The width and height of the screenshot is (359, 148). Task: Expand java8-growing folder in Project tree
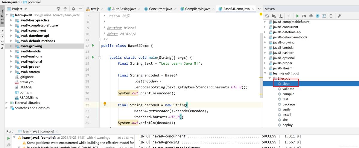[11, 46]
